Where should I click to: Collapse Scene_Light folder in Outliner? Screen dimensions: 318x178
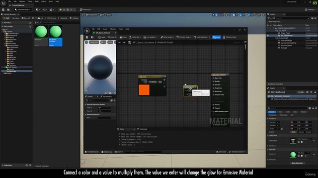point(276,38)
